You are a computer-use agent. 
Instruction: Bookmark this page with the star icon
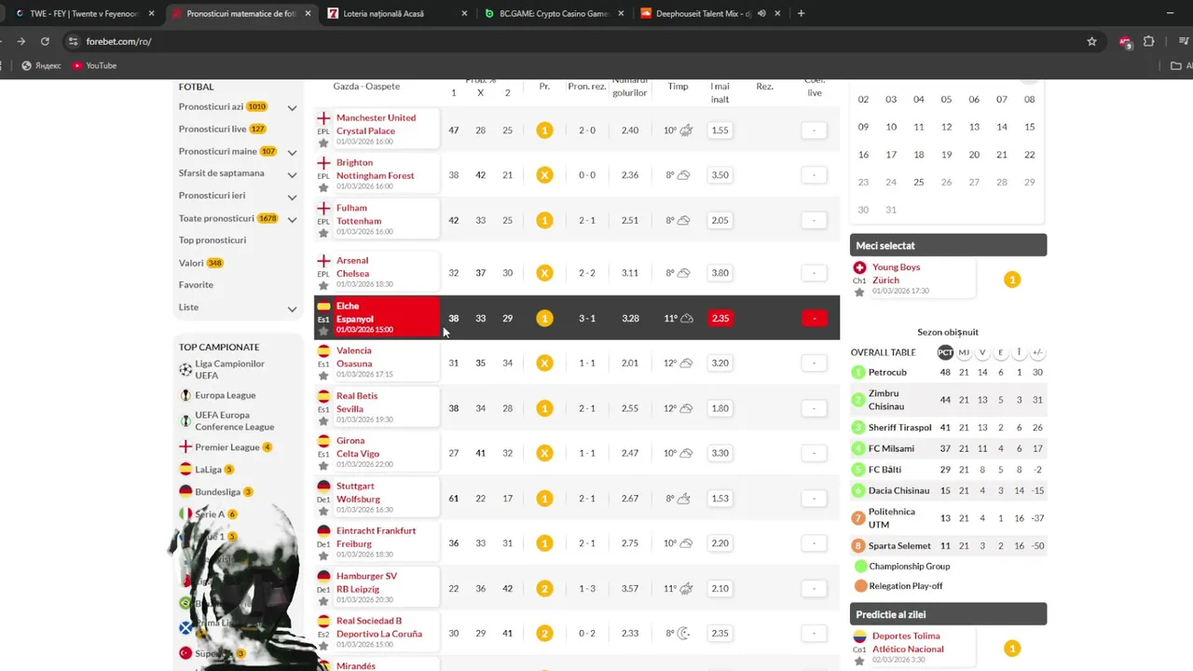coord(1091,41)
